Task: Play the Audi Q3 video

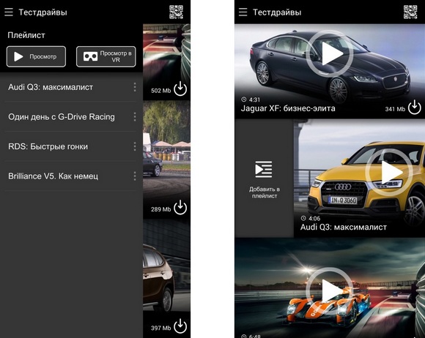Action: click(389, 172)
